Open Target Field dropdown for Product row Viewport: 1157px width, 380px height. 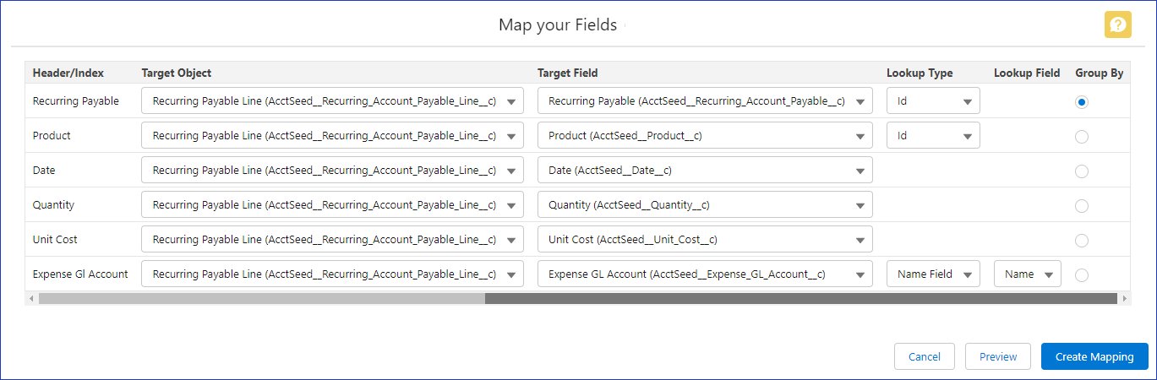pos(704,136)
